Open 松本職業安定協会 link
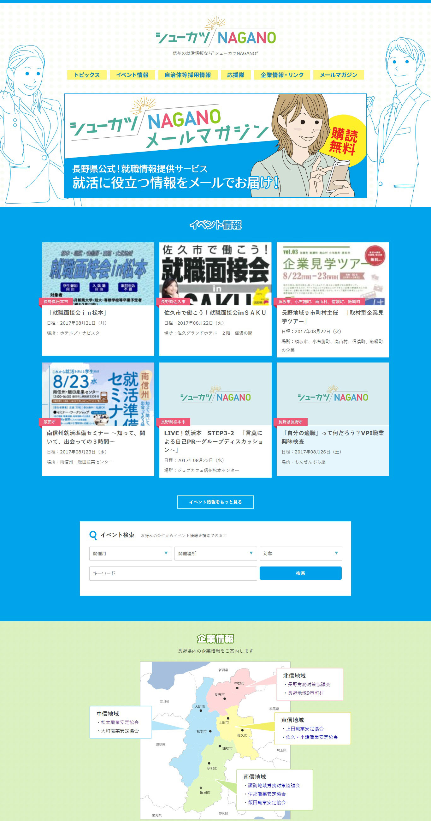The height and width of the screenshot is (821, 431). tap(120, 722)
